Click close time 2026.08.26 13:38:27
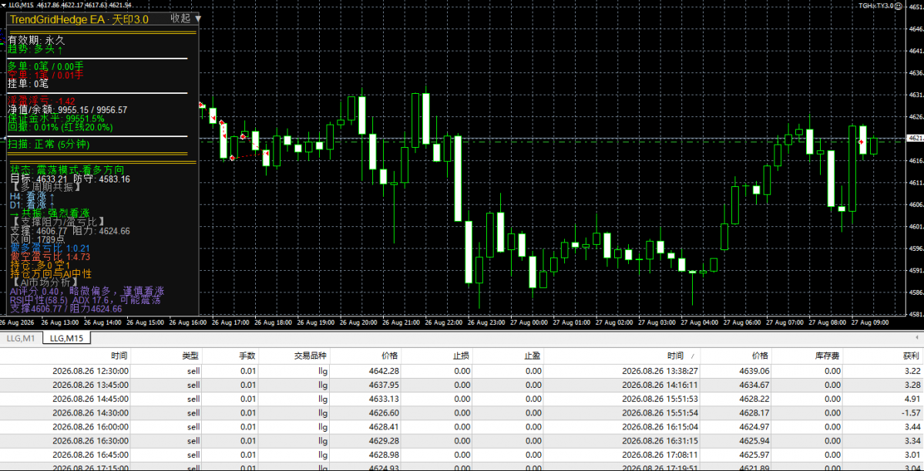The image size is (924, 471). (x=660, y=371)
